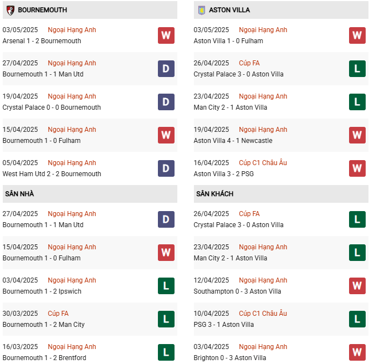369x364 pixels.
Task: Open the BOURNEMOUTH team header
Action: [x=43, y=10]
